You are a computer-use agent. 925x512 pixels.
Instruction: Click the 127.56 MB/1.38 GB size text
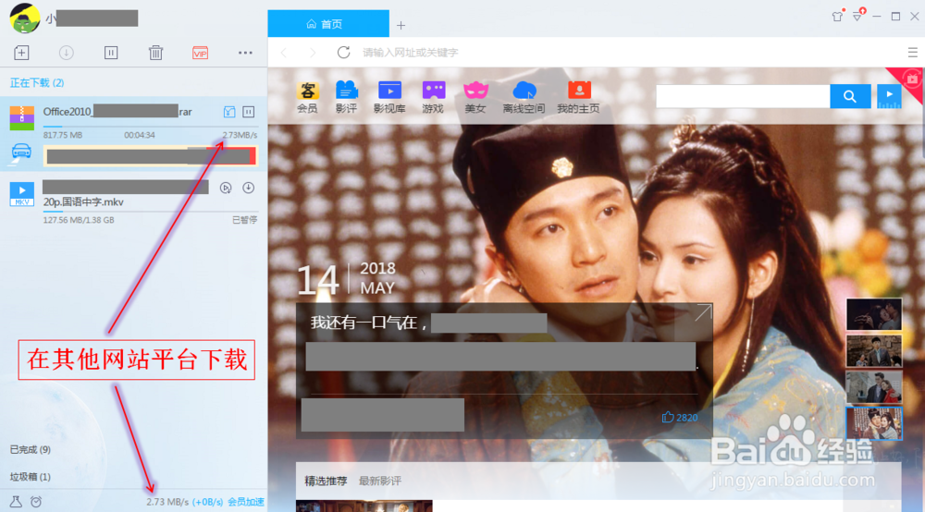coord(79,220)
